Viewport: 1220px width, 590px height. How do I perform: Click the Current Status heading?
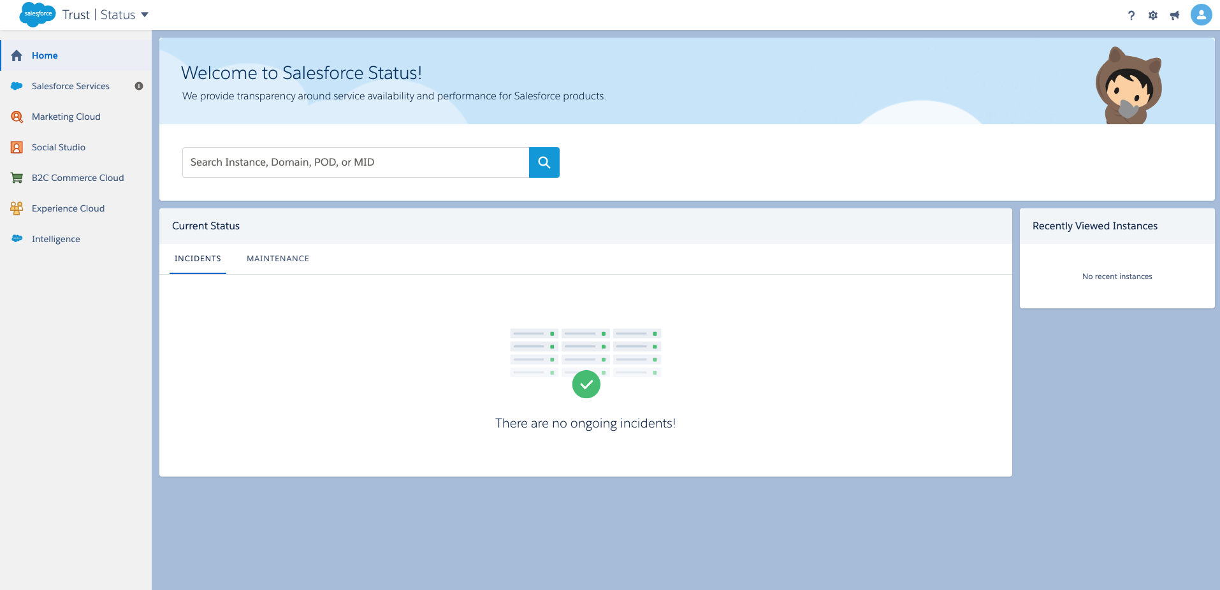click(206, 226)
